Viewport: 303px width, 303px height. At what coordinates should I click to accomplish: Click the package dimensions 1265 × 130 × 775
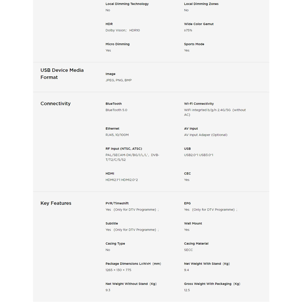(118, 270)
